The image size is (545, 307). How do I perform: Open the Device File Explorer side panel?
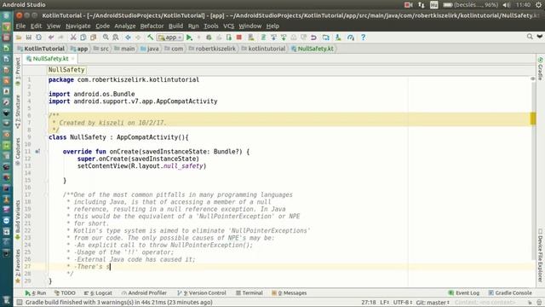pos(540,255)
